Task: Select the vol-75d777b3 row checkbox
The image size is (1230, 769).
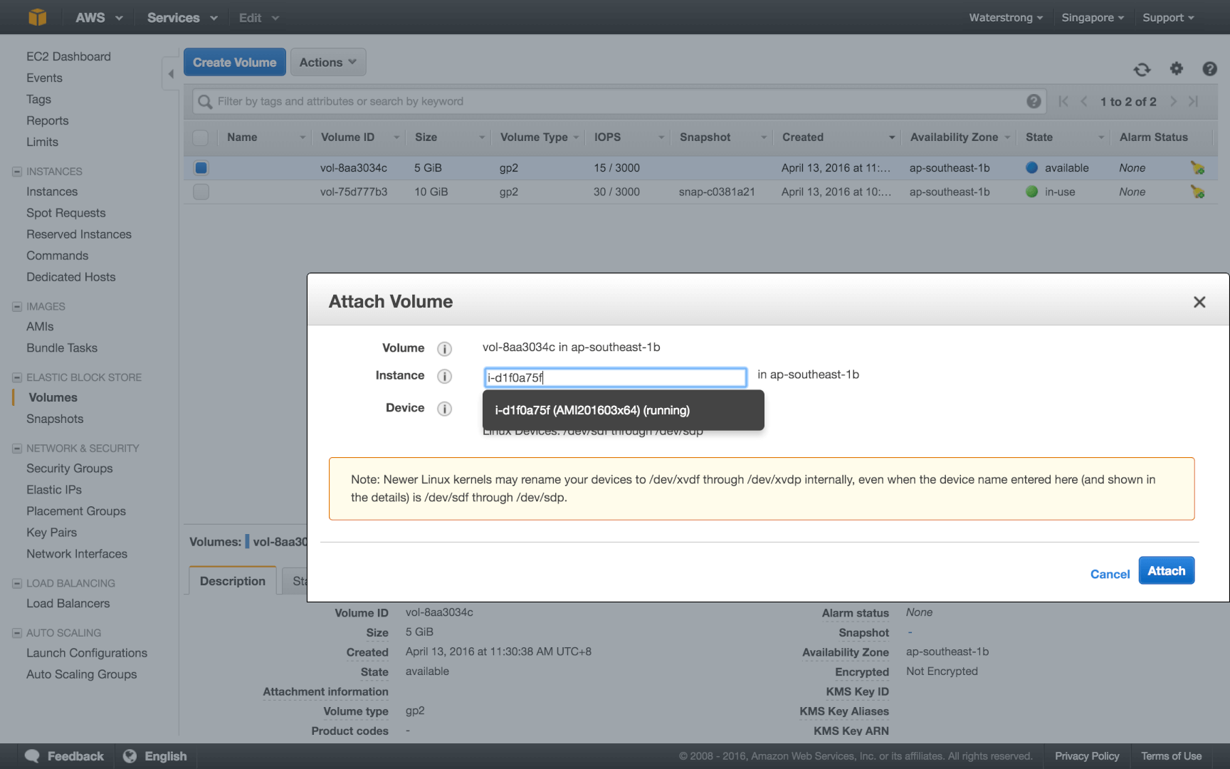Action: click(201, 192)
